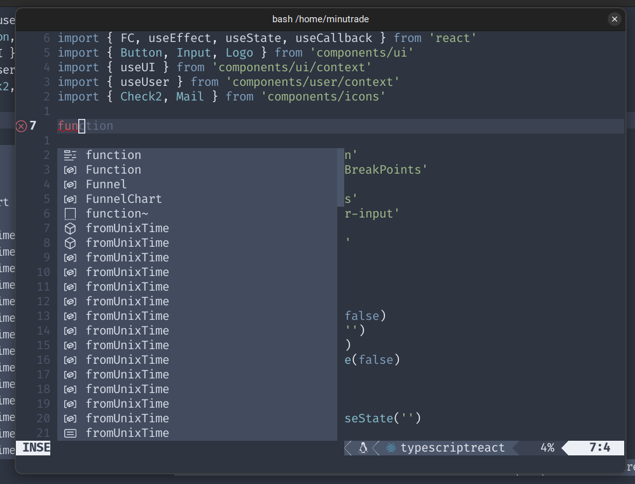
Task: Click 'Check2' in the icons import
Action: 141,96
